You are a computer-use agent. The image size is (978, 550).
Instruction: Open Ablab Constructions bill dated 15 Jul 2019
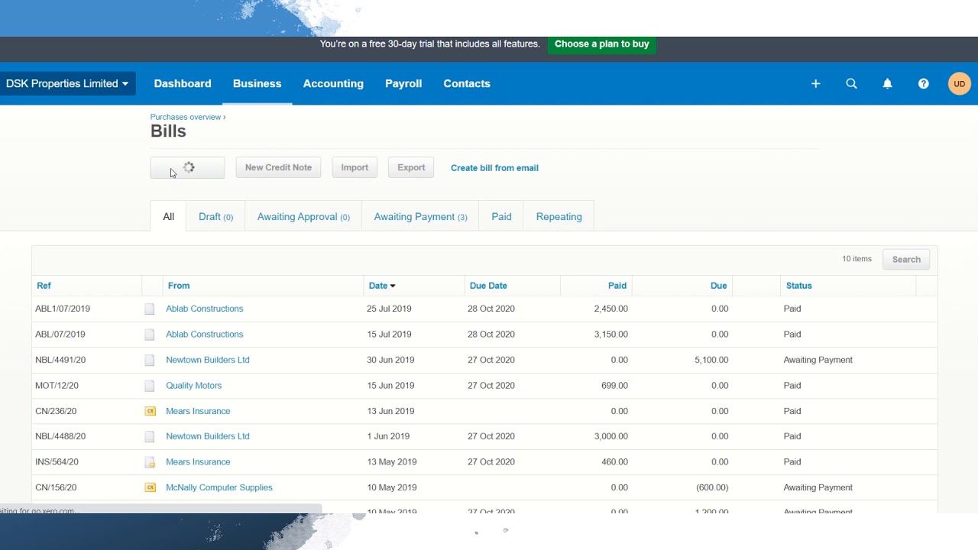[x=204, y=335]
